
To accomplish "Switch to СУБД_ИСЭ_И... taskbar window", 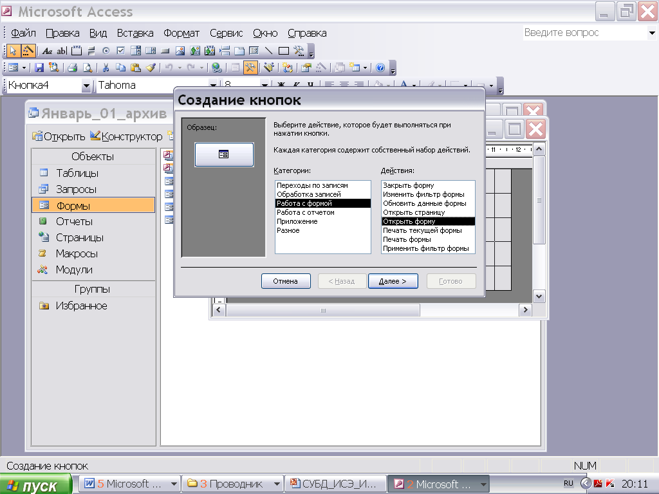I will point(335,484).
